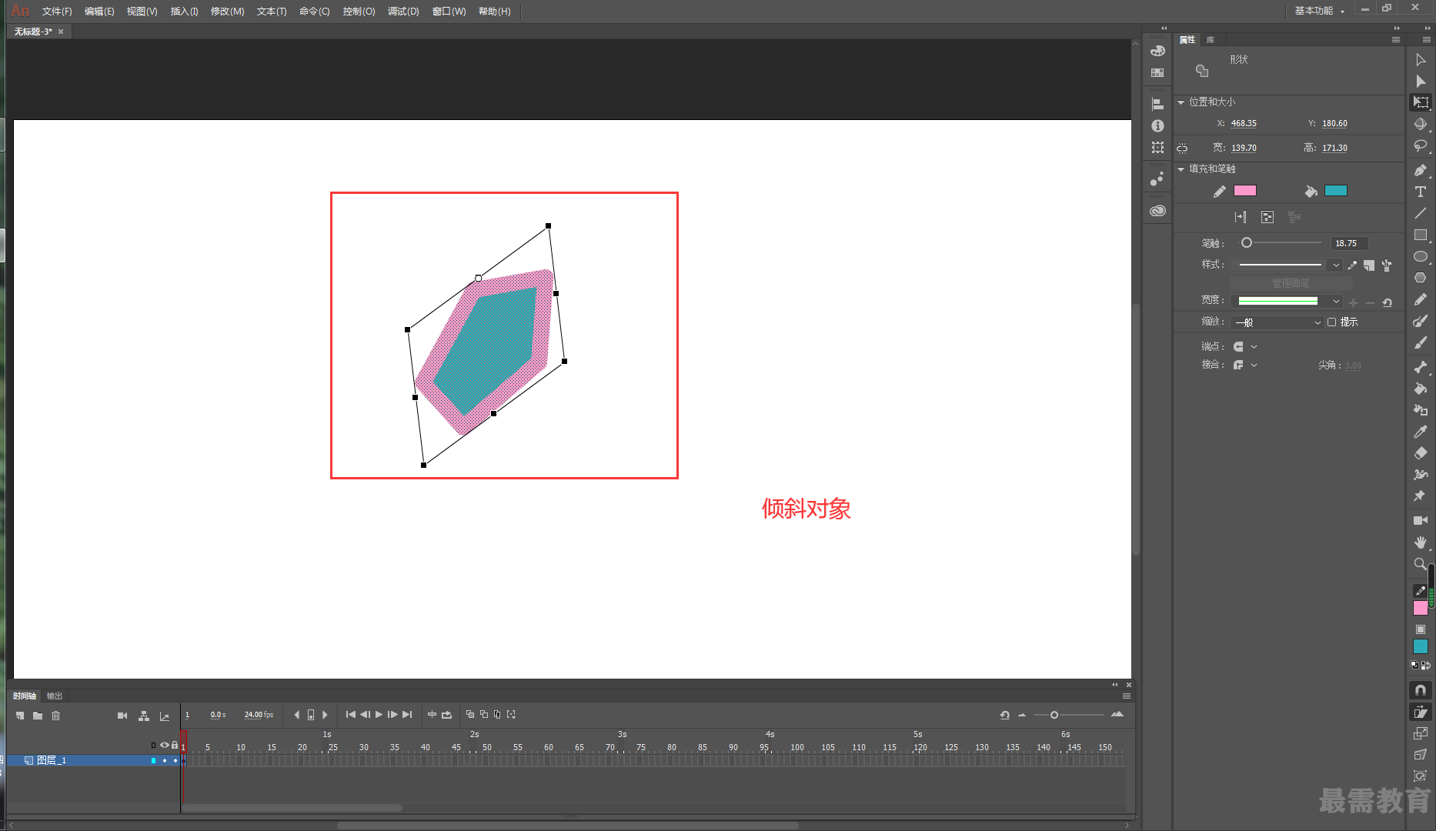1436x831 pixels.
Task: Toggle width and height constrain link
Action: point(1182,148)
